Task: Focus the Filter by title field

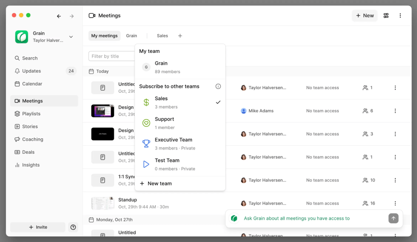Action: (112, 56)
